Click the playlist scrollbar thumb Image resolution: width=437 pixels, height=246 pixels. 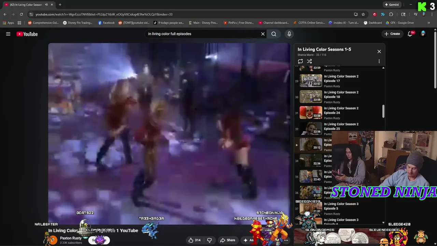[383, 111]
